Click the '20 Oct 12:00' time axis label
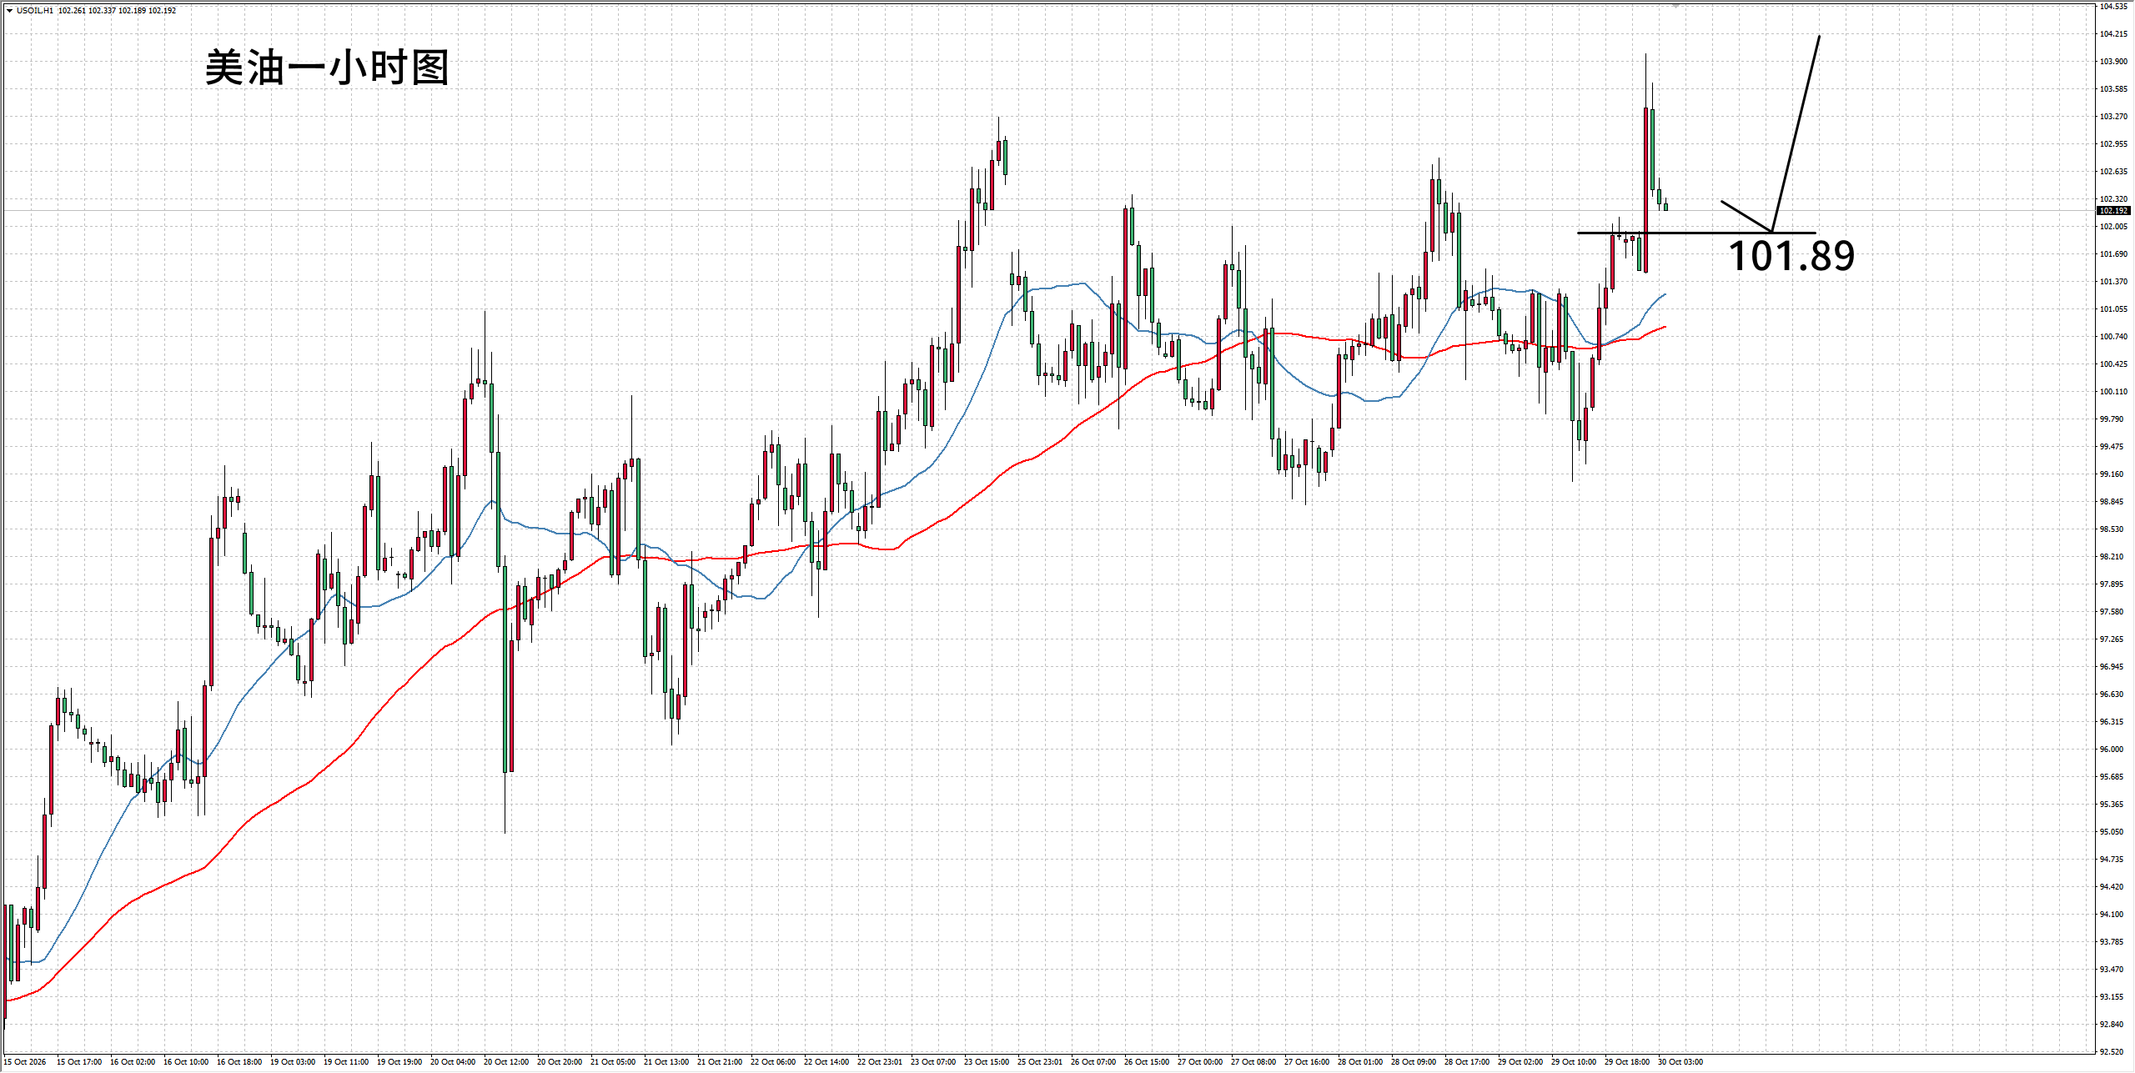This screenshot has height=1073, width=2135. tap(506, 1062)
